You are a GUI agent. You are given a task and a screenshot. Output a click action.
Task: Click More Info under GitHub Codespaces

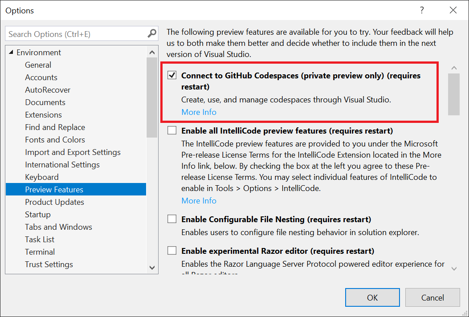pos(199,112)
